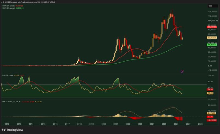This screenshot has width=220, height=134.
Task: Click the 2021 year on time axis
Action: (x=115, y=124)
